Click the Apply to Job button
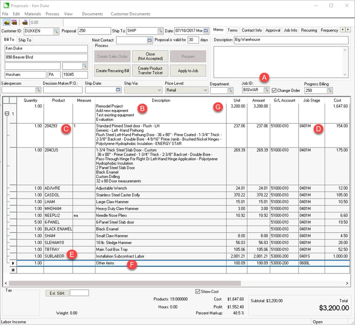 [188, 71]
